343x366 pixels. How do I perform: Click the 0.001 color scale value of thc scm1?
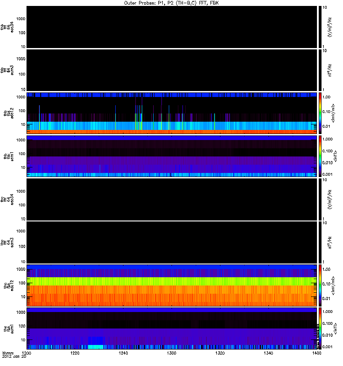[x=327, y=347]
